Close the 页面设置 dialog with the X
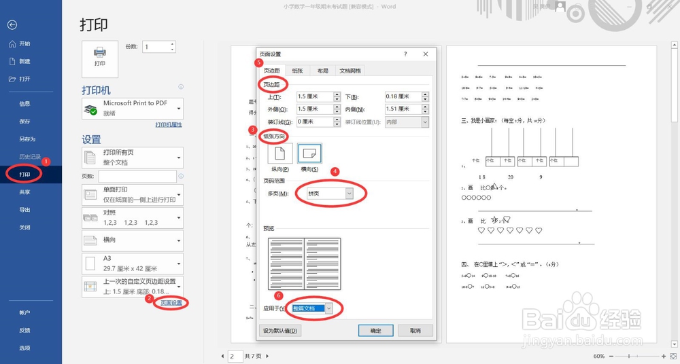 (426, 54)
